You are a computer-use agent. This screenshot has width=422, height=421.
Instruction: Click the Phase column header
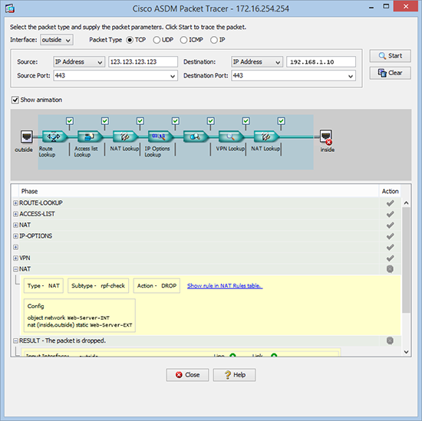click(x=199, y=191)
